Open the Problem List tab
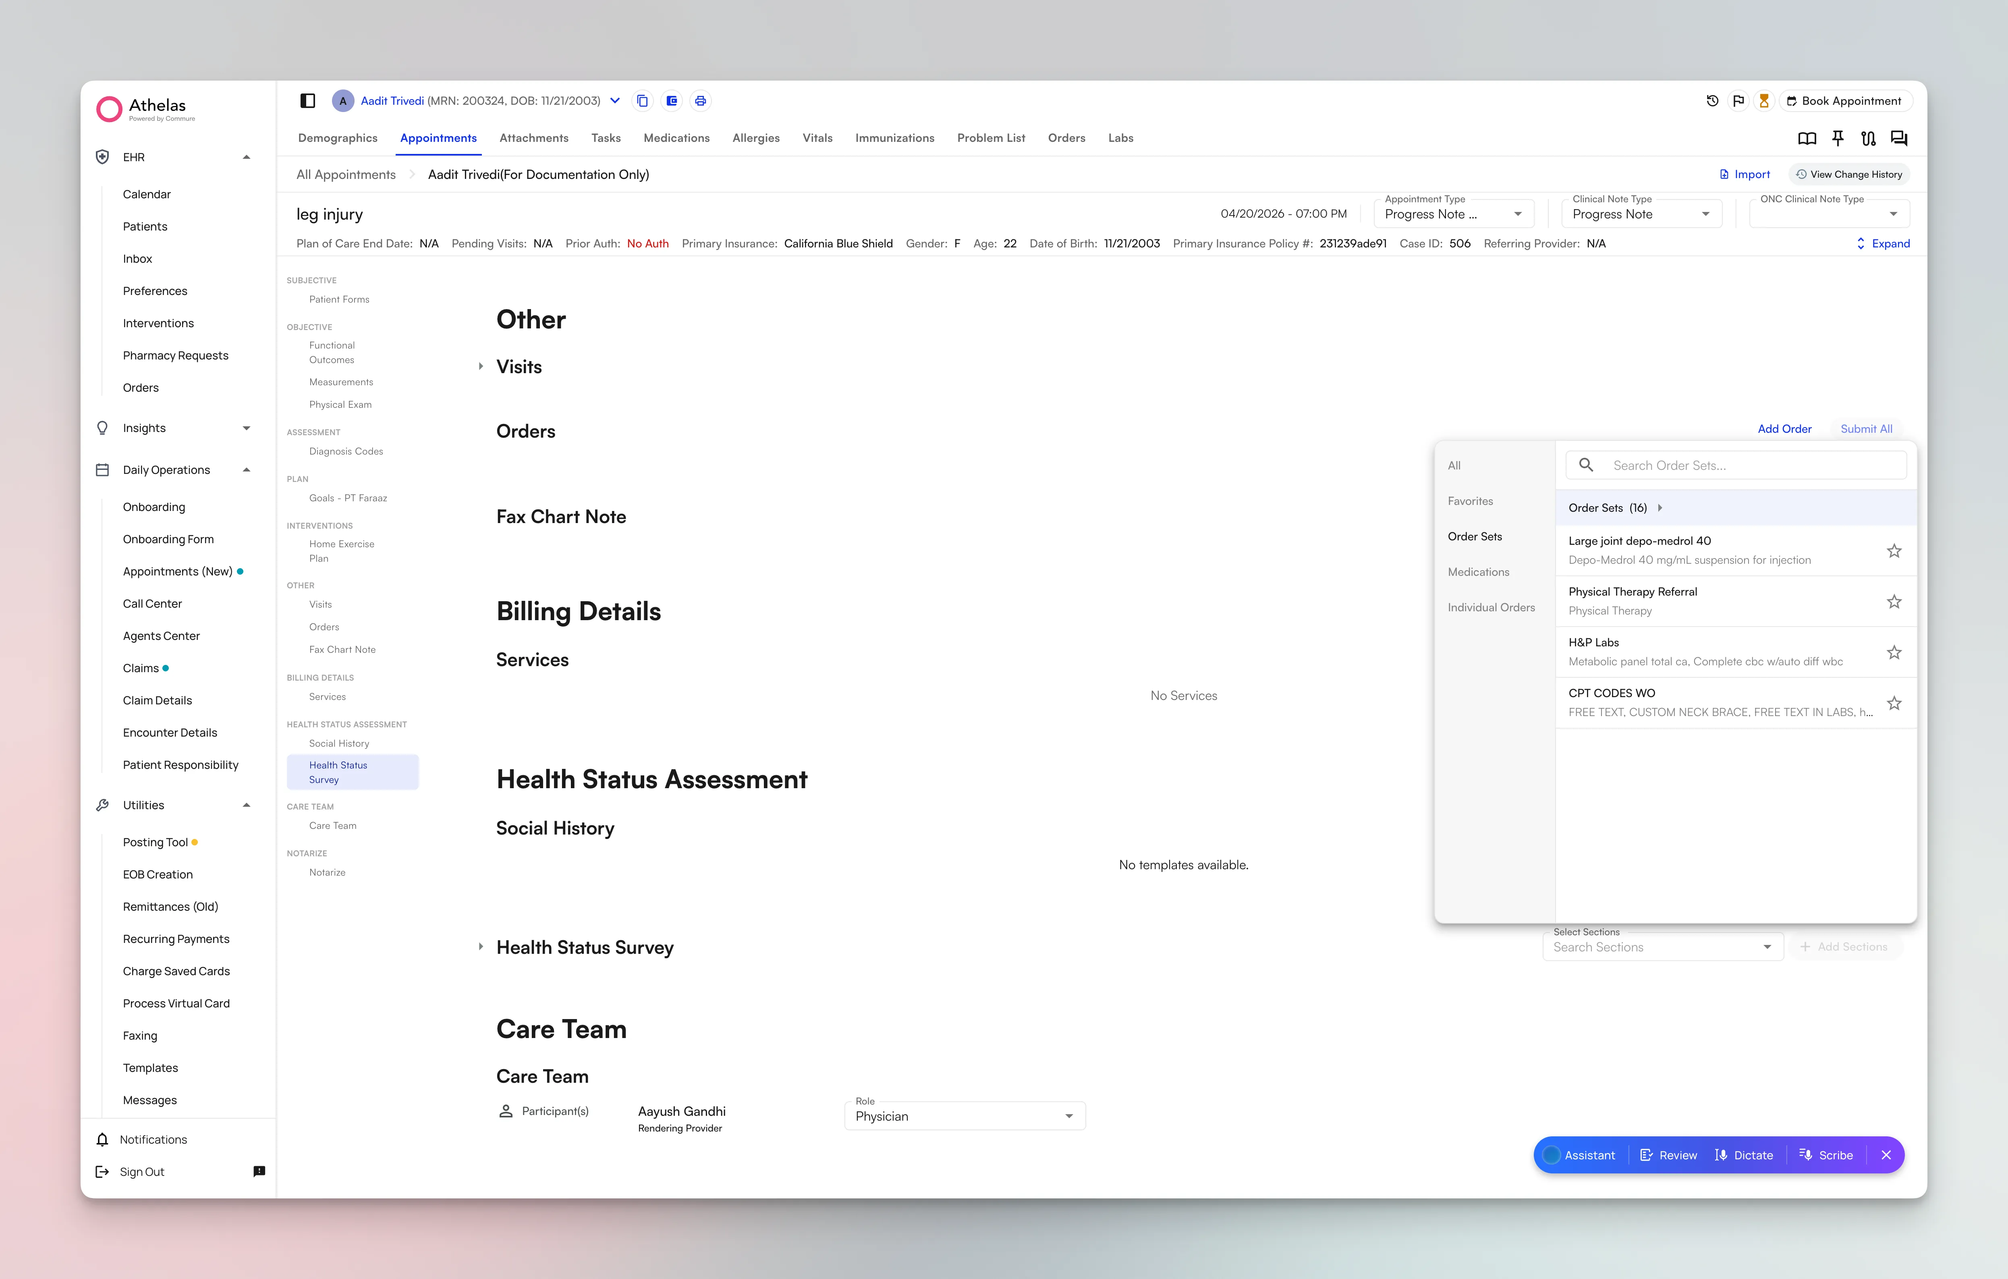Viewport: 2008px width, 1279px height. click(x=991, y=138)
